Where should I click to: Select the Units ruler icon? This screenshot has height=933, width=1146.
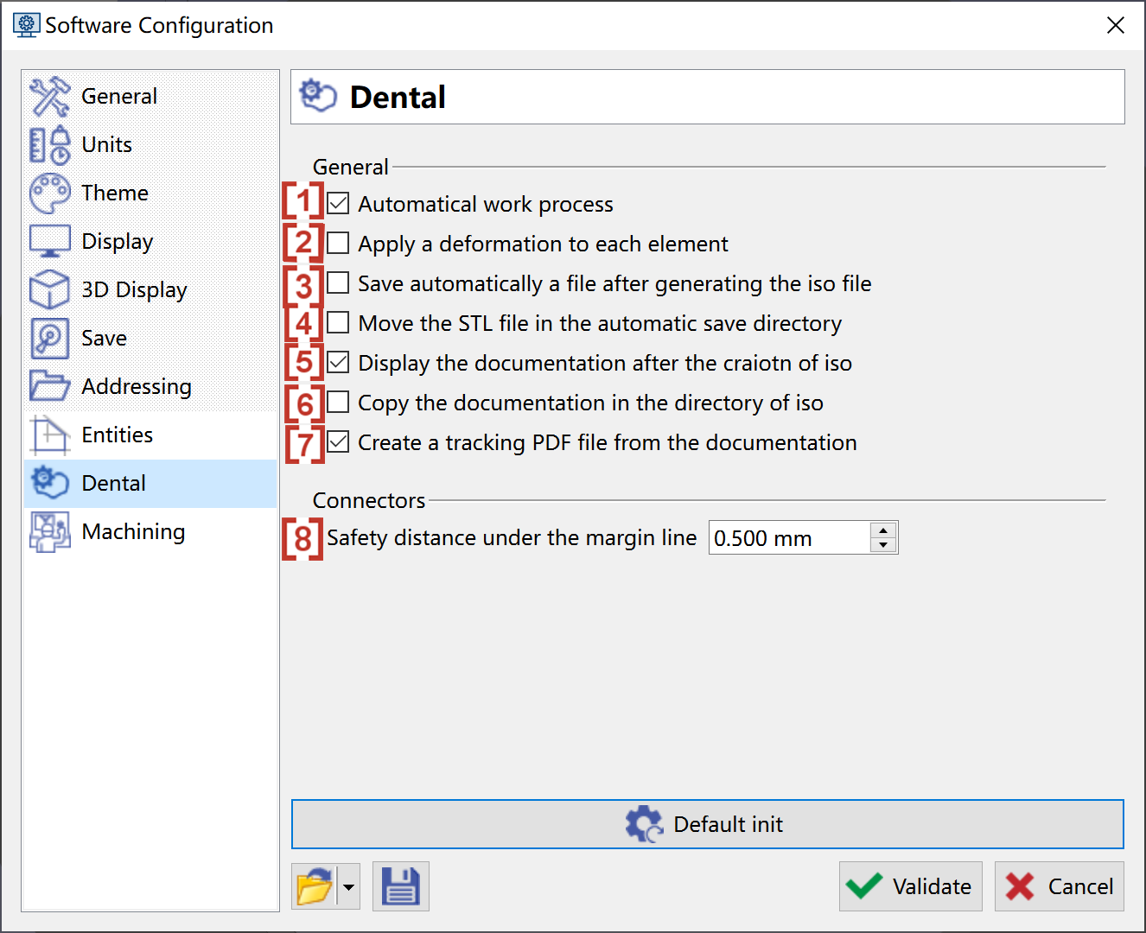click(x=49, y=144)
